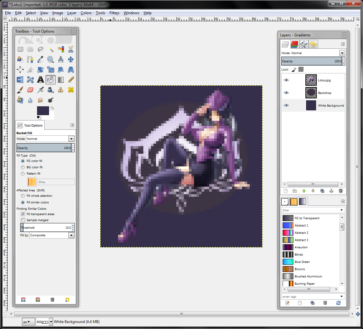Open Layers dock tab configuration menu

[343, 44]
